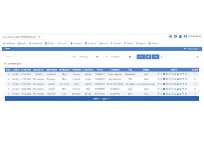Select the 'Converted to Contact' status cell
This screenshot has height=153, width=204.
pyautogui.click(x=146, y=84)
